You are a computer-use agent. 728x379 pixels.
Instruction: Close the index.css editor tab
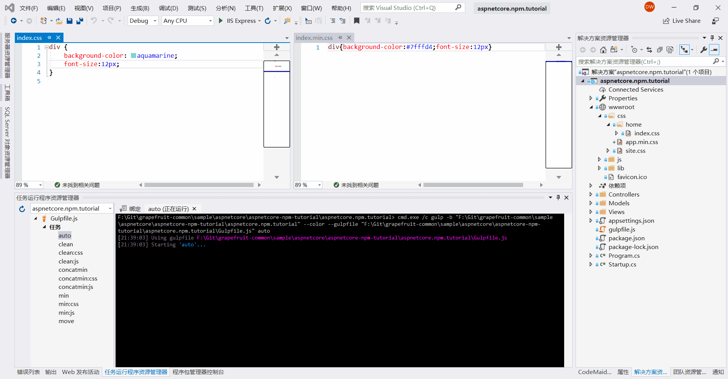(58, 38)
